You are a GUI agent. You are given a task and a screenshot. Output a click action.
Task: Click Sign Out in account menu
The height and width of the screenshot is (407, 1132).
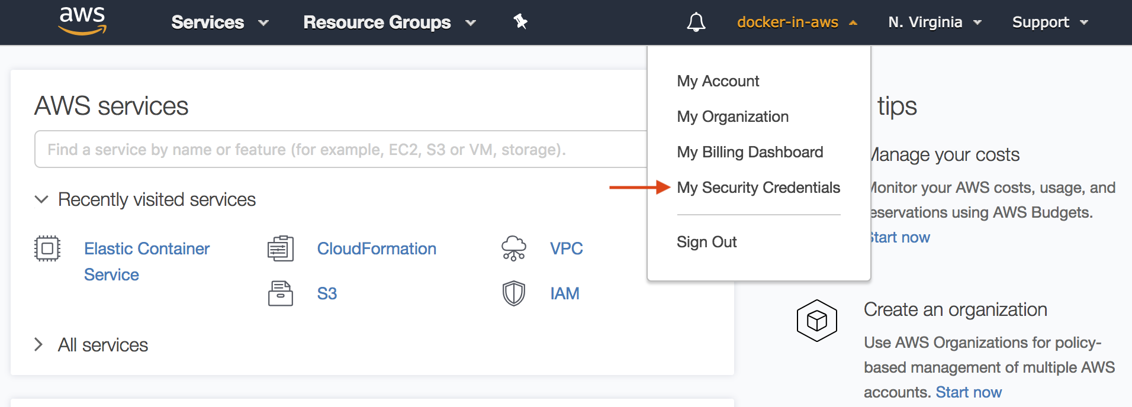[706, 242]
